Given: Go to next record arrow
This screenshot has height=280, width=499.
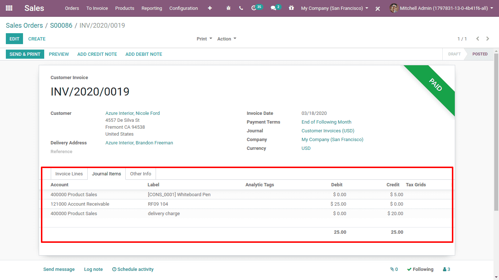Looking at the screenshot, I should (x=488, y=39).
